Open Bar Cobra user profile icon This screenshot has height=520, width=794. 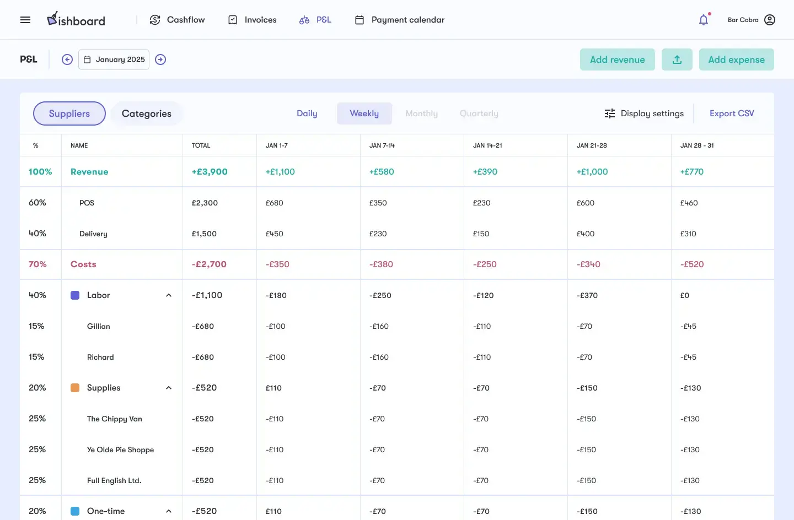770,20
